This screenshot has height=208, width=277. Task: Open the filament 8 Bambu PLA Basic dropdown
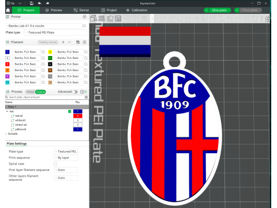point(69,70)
